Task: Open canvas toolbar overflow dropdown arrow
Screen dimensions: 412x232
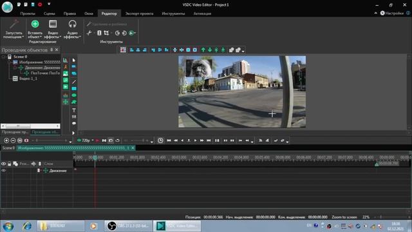Action: [x=243, y=51]
